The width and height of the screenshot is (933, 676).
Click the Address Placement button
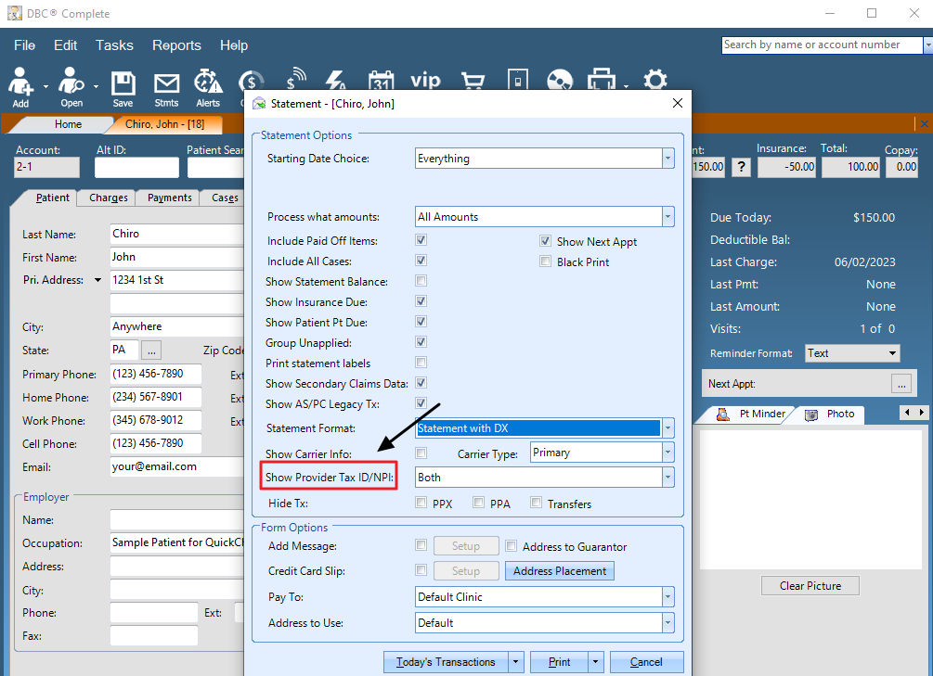click(559, 571)
